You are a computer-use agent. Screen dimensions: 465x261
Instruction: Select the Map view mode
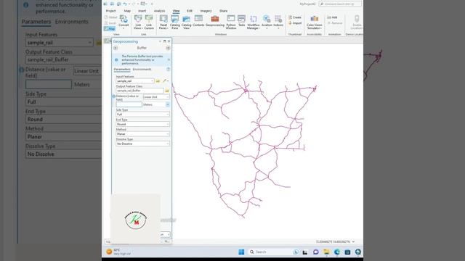(x=110, y=29)
